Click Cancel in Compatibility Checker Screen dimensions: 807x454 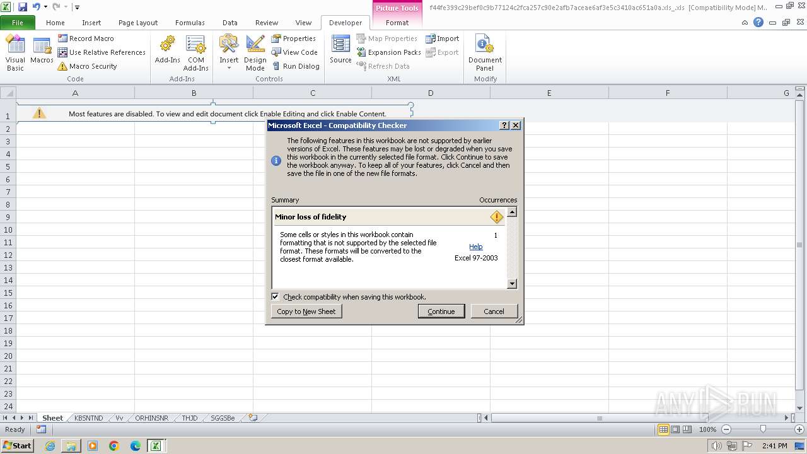click(494, 311)
